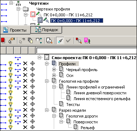Viewport: 137px width, 131px height.
Task: Click the magnifier over sheet toolbar icon
Action: [49, 41]
